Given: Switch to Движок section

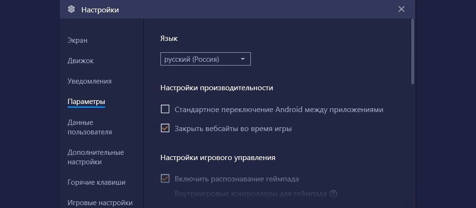Looking at the screenshot, I should coord(80,61).
